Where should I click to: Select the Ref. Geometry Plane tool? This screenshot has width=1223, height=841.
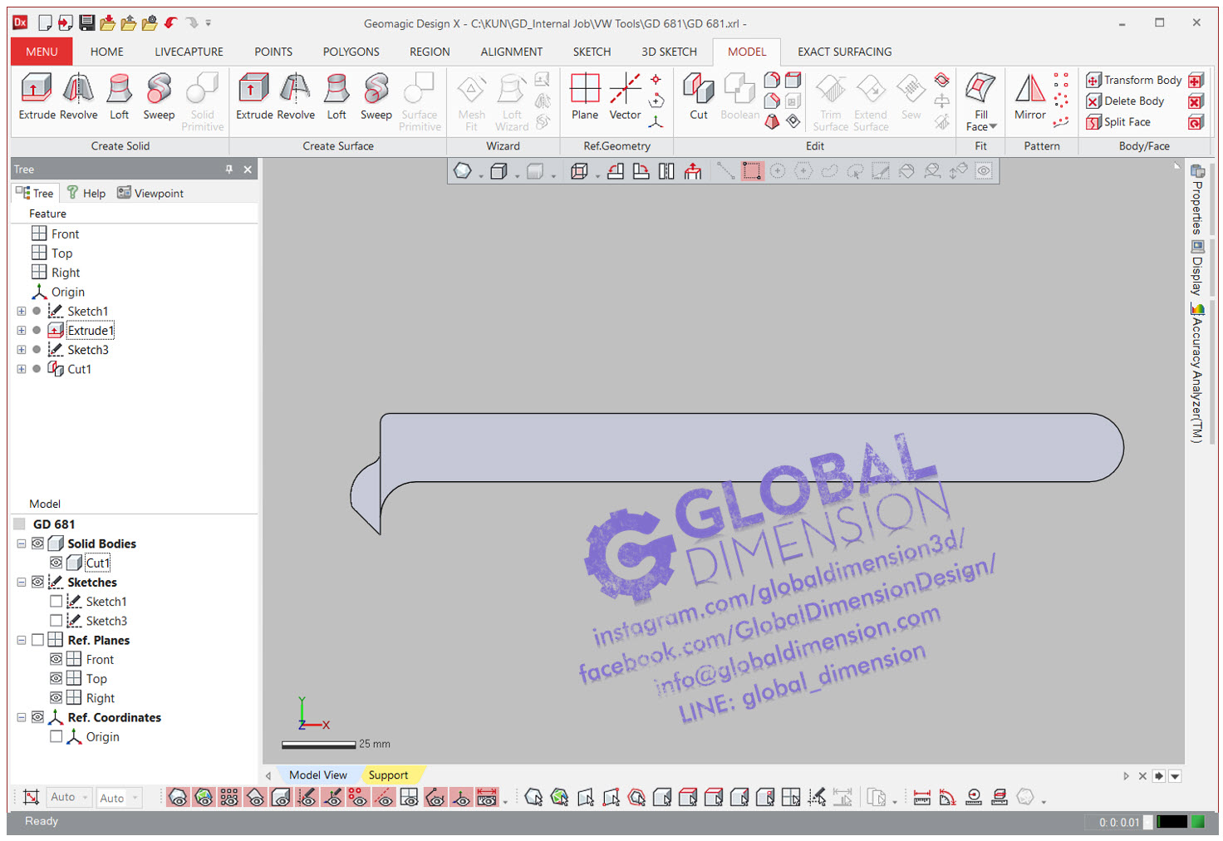(x=584, y=97)
